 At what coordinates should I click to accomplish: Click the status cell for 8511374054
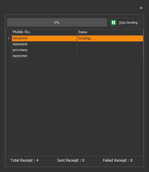(110, 50)
